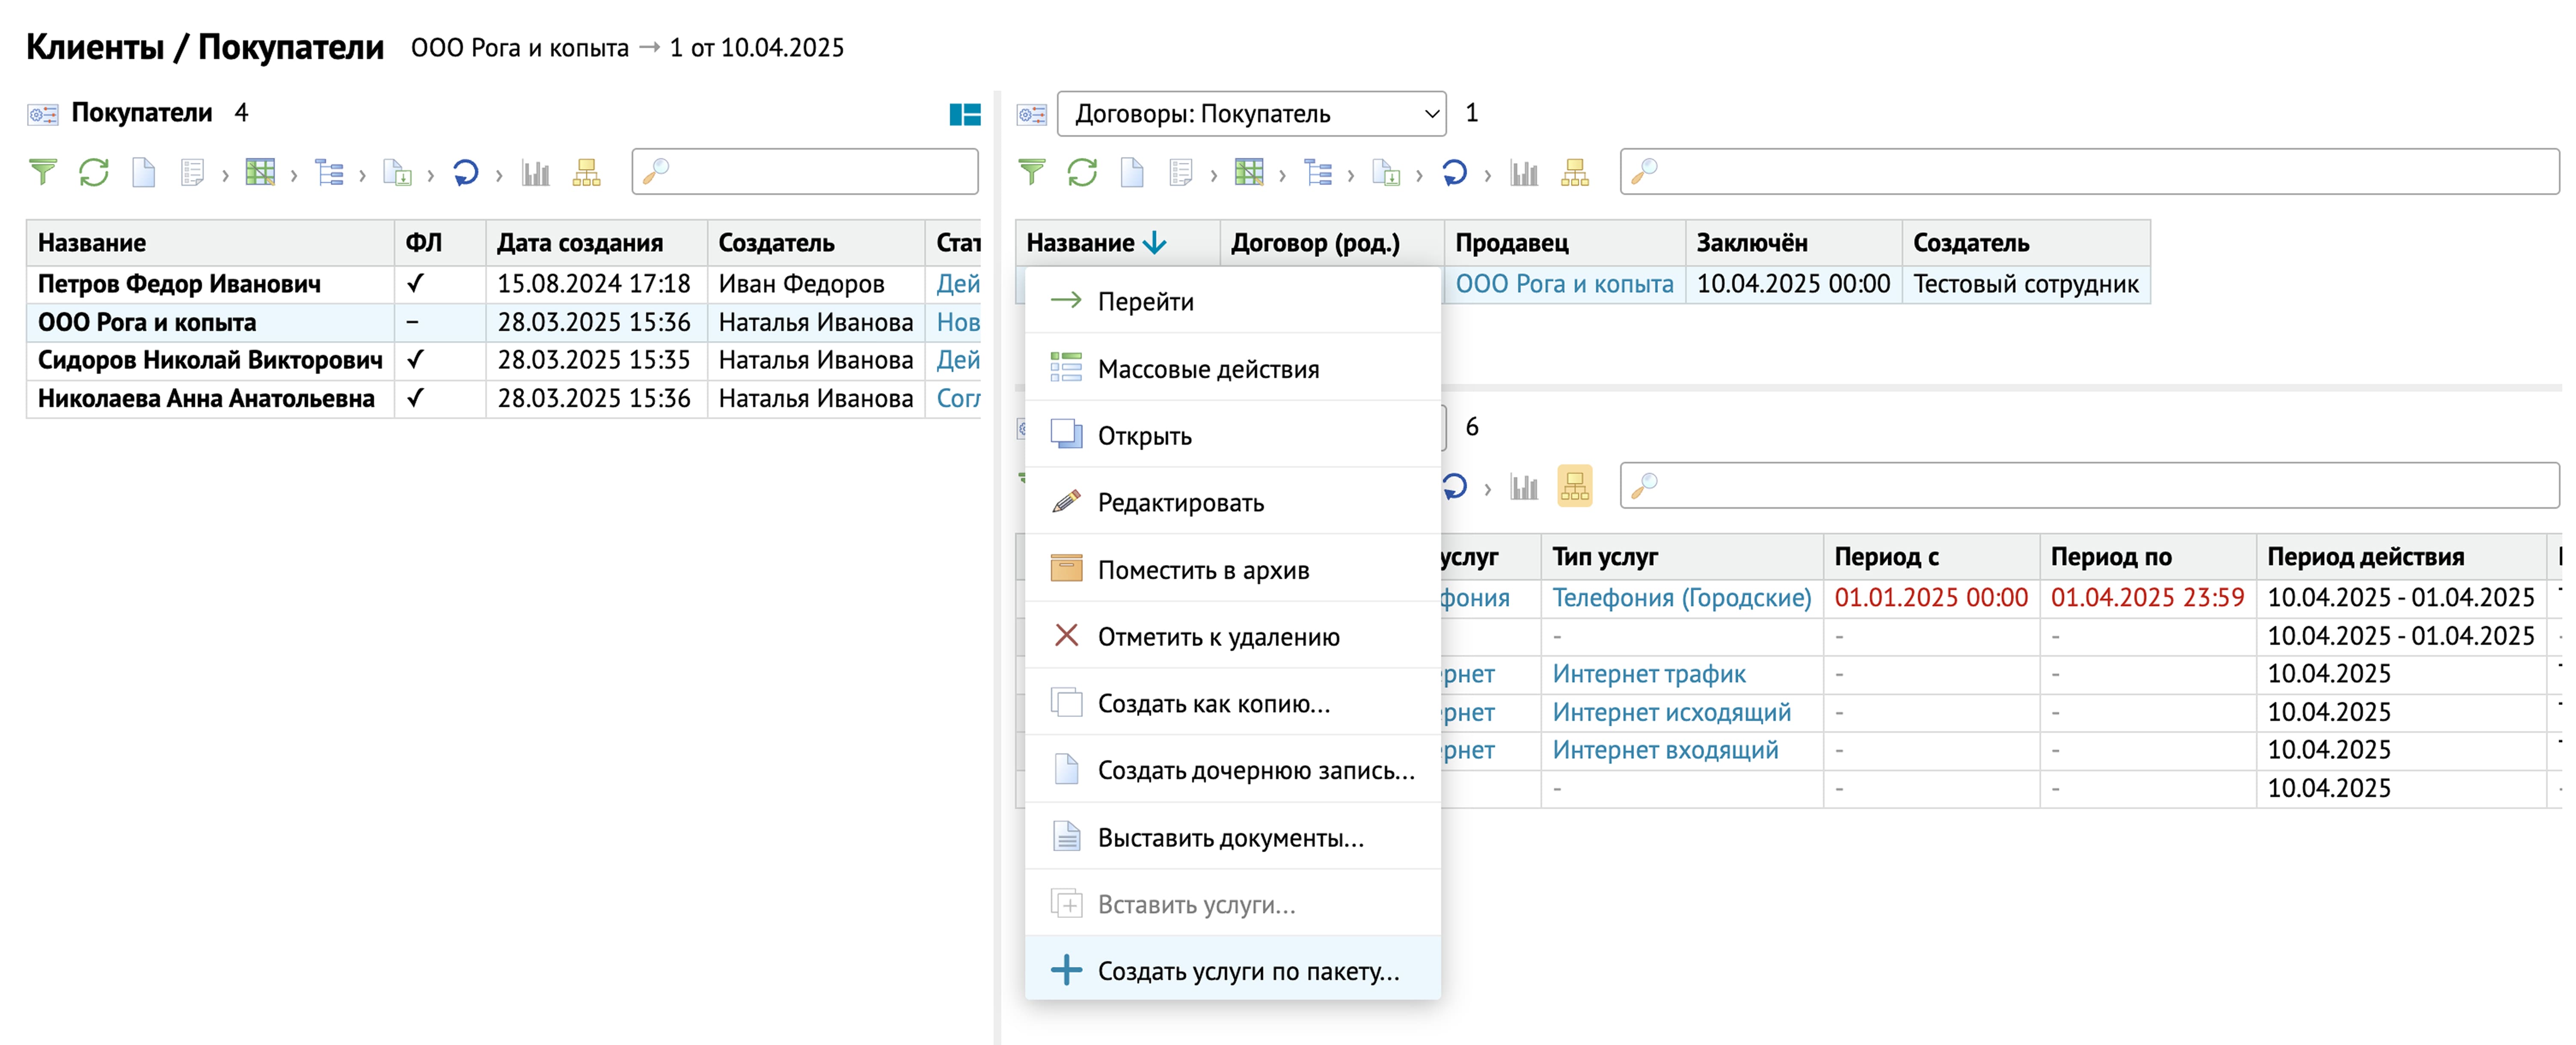Screen dimensions: 2576x1045
Task: Open the Интернет входящий link
Action: 1665,750
